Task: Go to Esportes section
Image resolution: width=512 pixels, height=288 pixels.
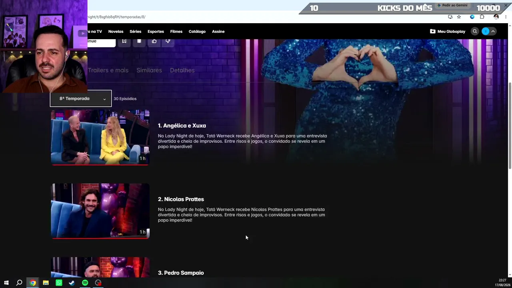Action: click(x=156, y=31)
